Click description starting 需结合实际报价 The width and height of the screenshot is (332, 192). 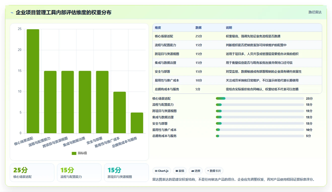click(262, 89)
